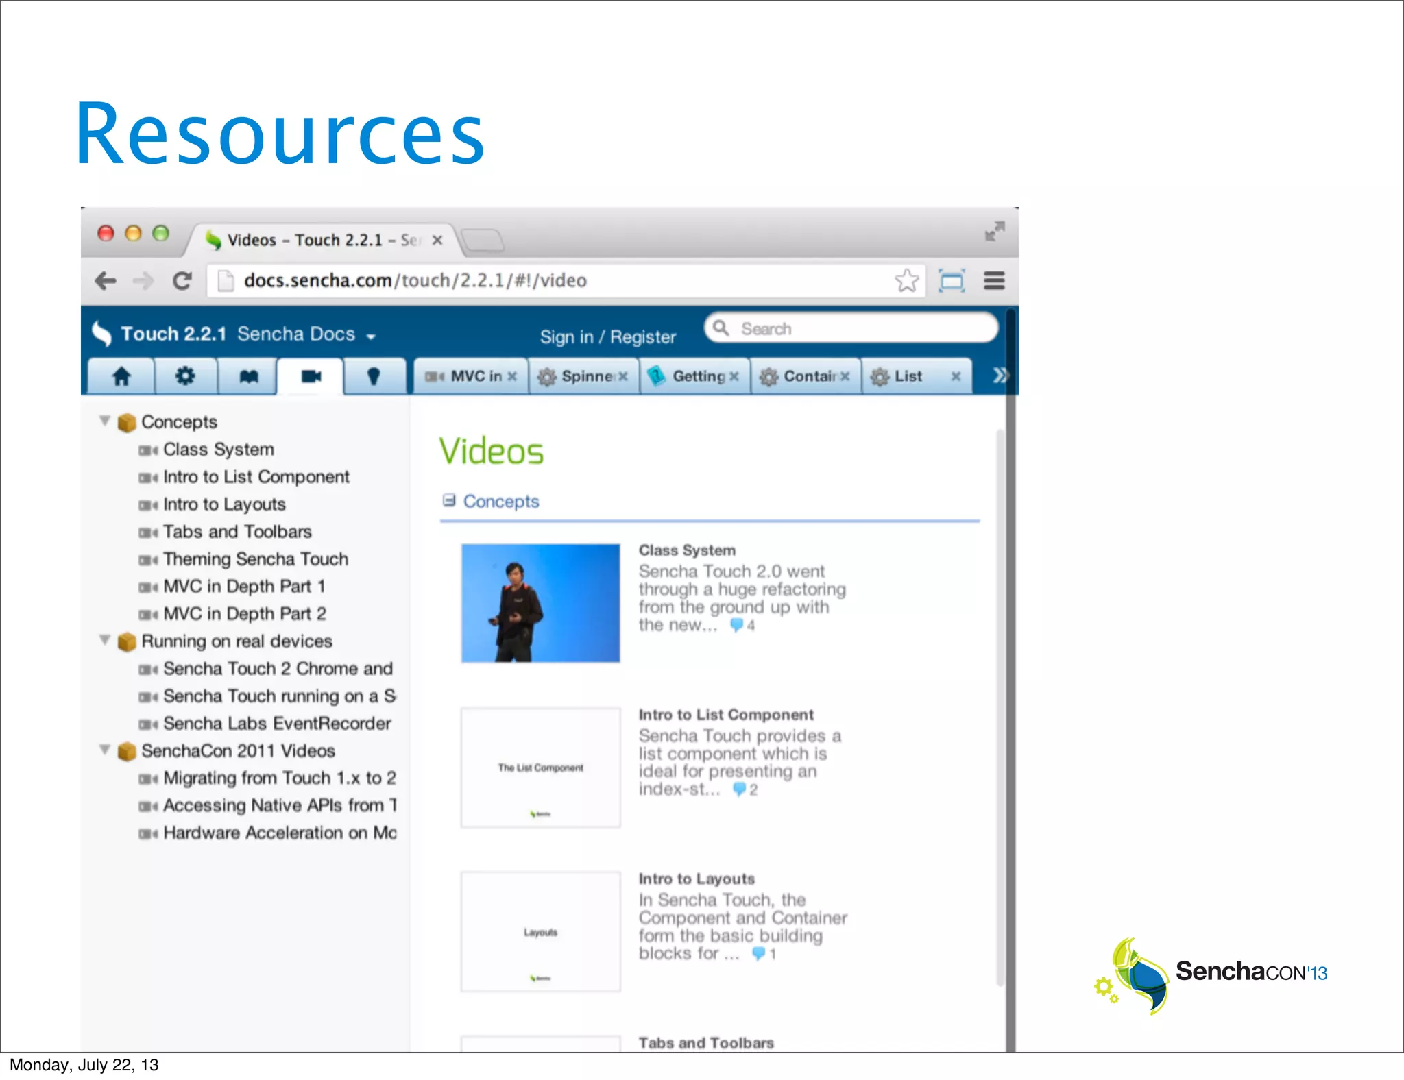The width and height of the screenshot is (1404, 1080).
Task: Open MVC in Depth Part 2
Action: pos(245,614)
